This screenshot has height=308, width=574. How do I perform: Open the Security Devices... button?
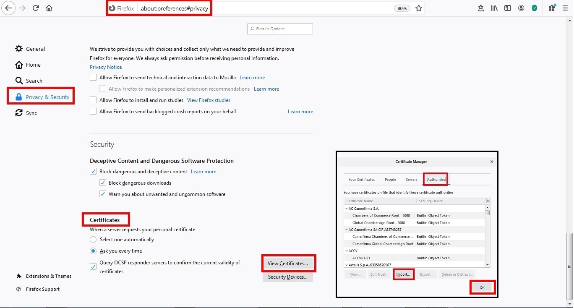tap(288, 277)
